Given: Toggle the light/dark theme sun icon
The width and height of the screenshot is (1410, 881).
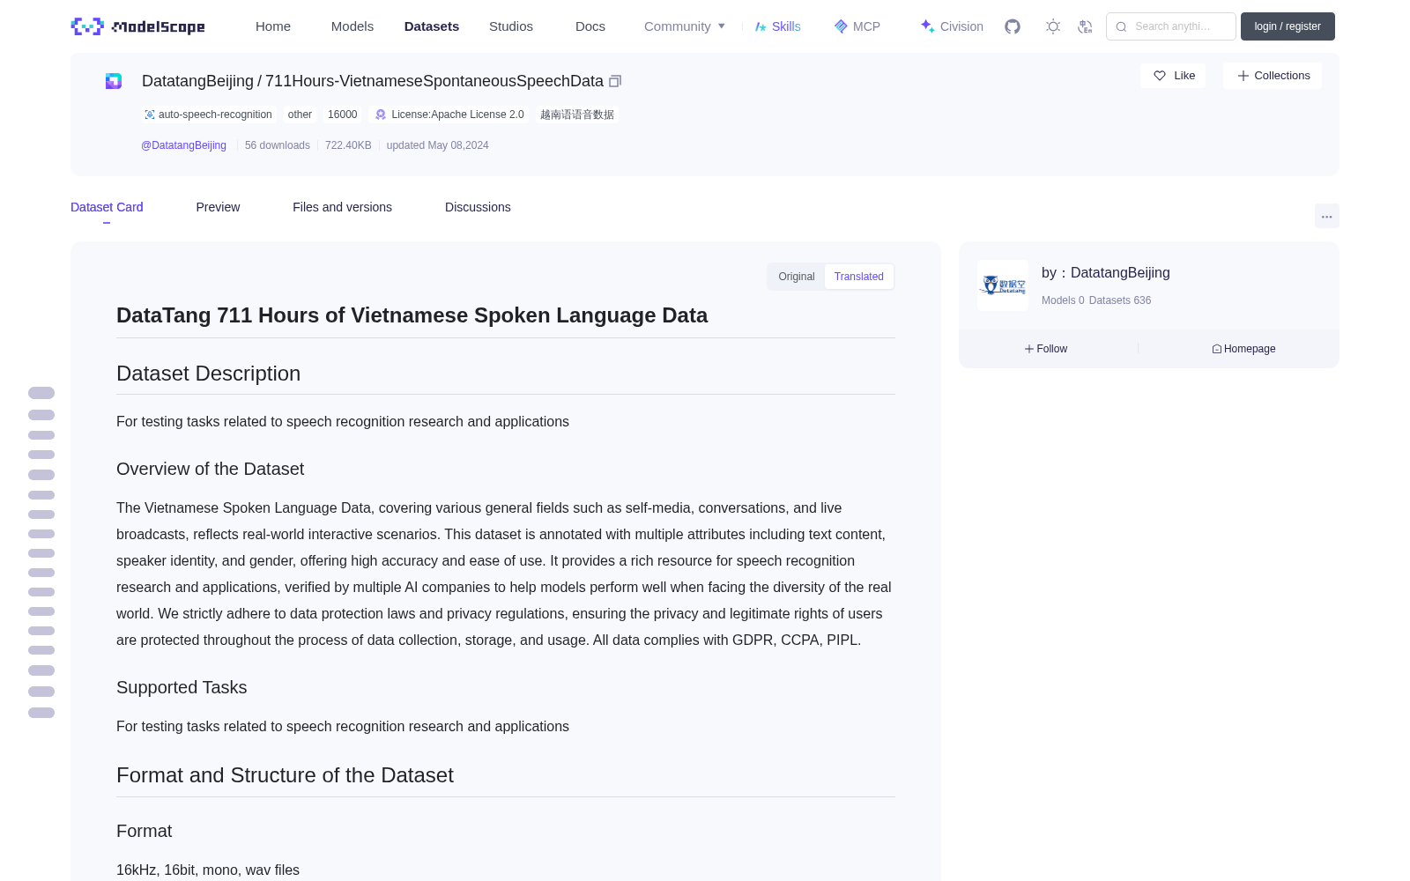Looking at the screenshot, I should pyautogui.click(x=1053, y=26).
